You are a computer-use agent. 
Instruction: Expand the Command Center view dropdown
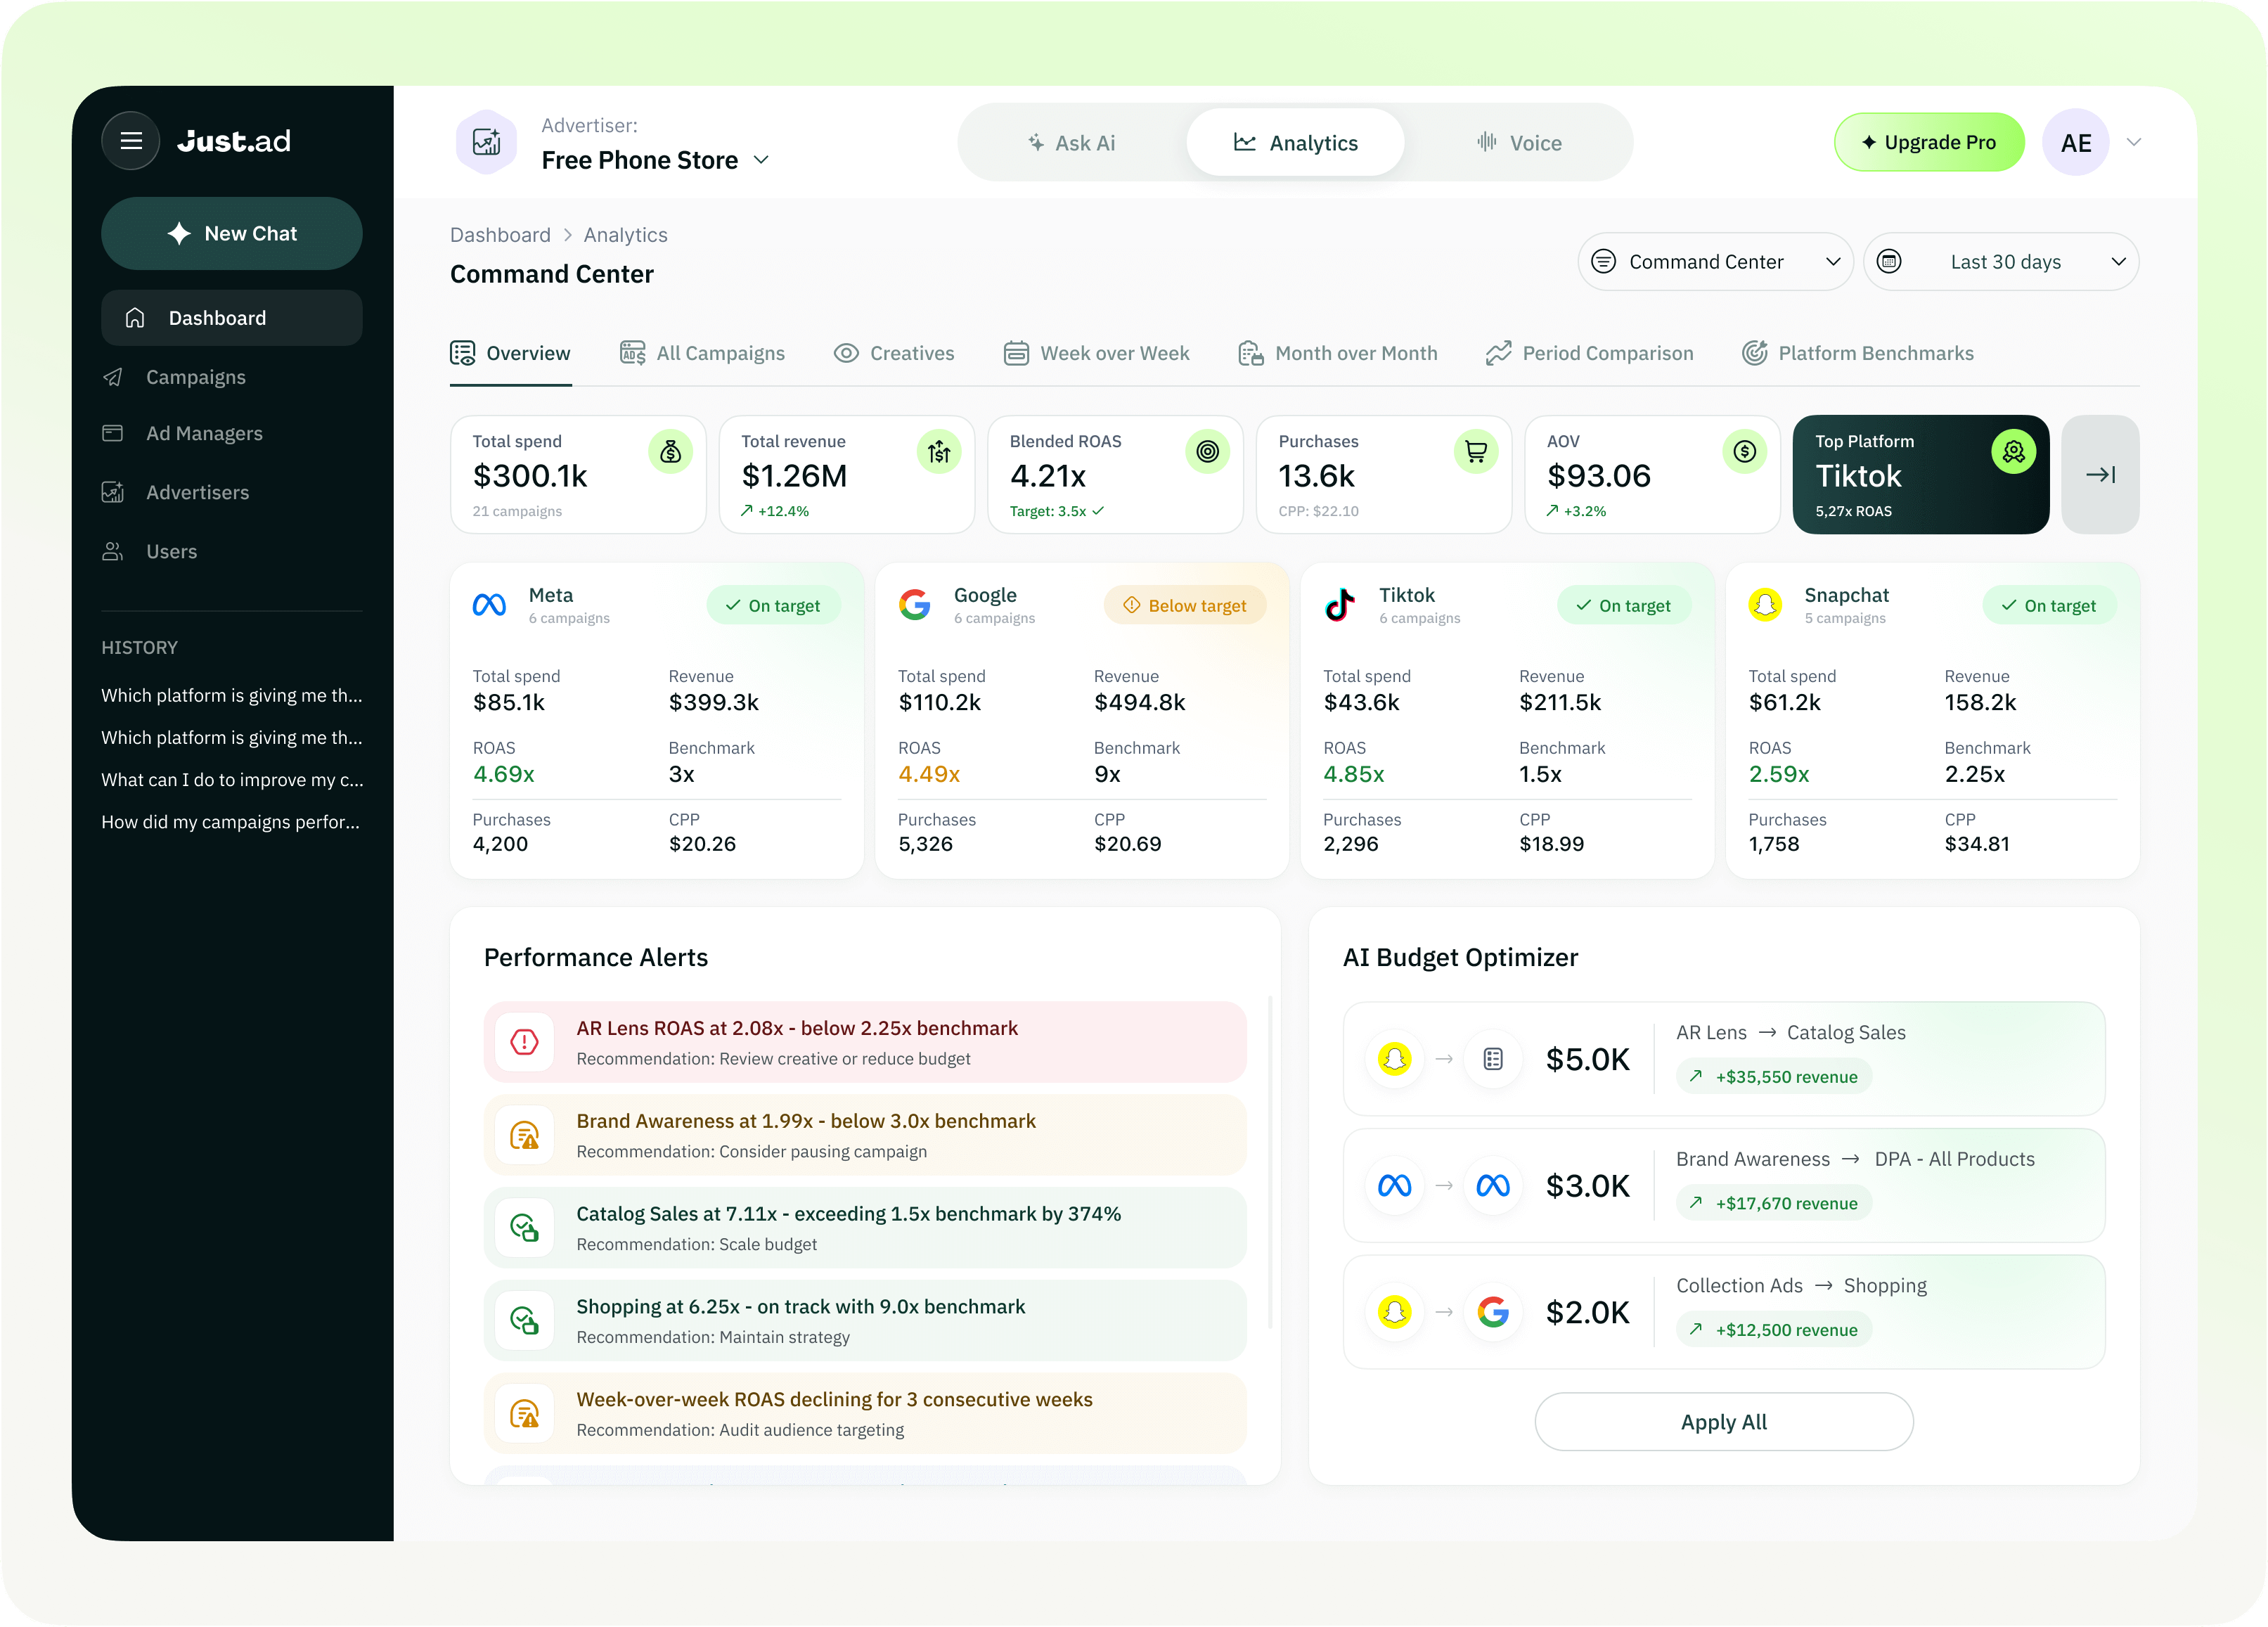pos(1715,262)
